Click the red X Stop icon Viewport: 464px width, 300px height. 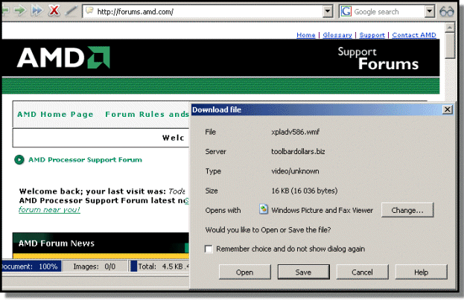point(54,10)
